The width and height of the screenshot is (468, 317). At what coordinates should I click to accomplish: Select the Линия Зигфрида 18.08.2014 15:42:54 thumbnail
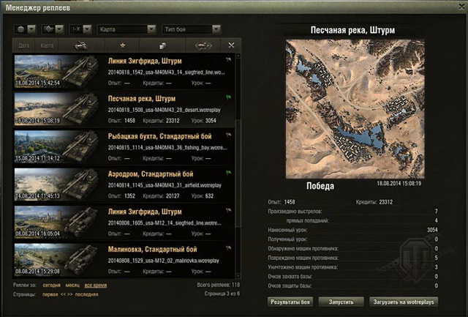(x=57, y=72)
